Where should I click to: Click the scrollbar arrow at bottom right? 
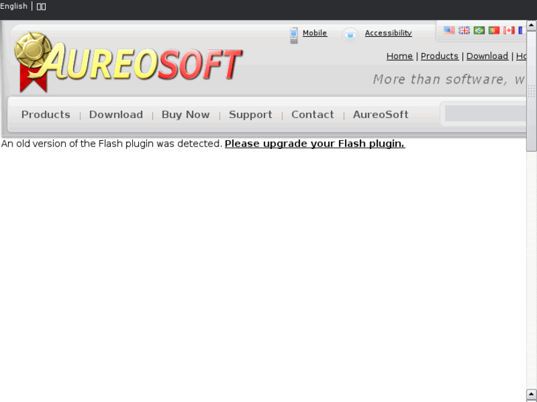(x=531, y=394)
